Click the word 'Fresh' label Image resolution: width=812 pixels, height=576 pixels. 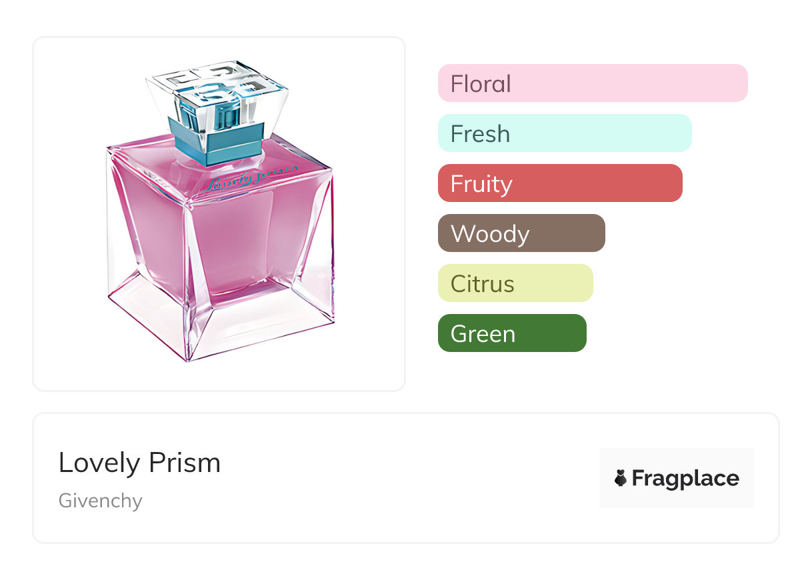click(x=480, y=134)
